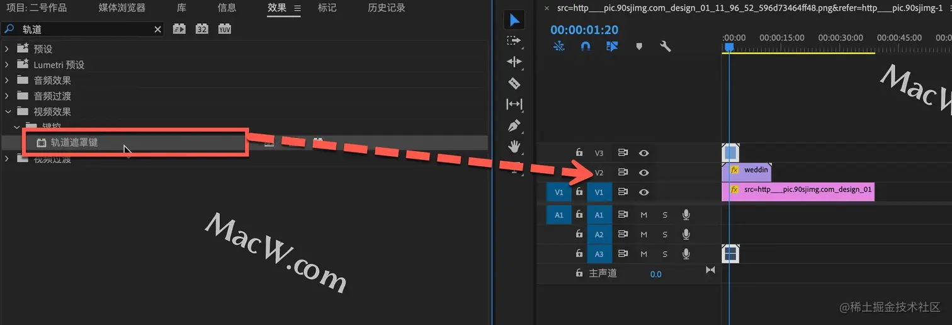Open timeline display settings wrench
This screenshot has height=325, width=952.
coord(665,47)
